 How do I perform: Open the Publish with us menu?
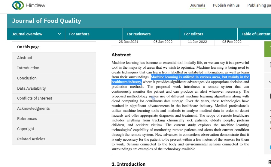pos(226,5)
